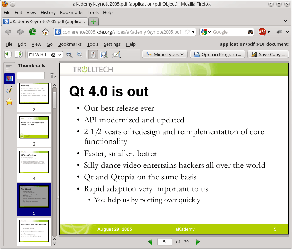Open Firefox File menu

click(7, 13)
